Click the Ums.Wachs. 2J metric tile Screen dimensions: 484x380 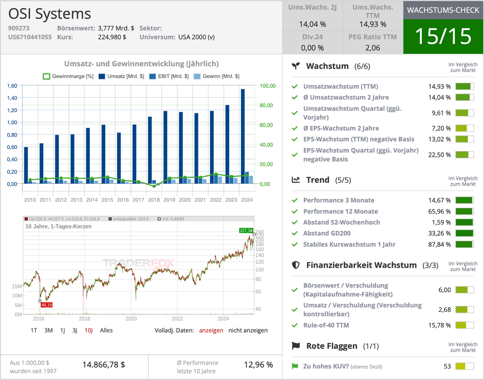(x=313, y=16)
